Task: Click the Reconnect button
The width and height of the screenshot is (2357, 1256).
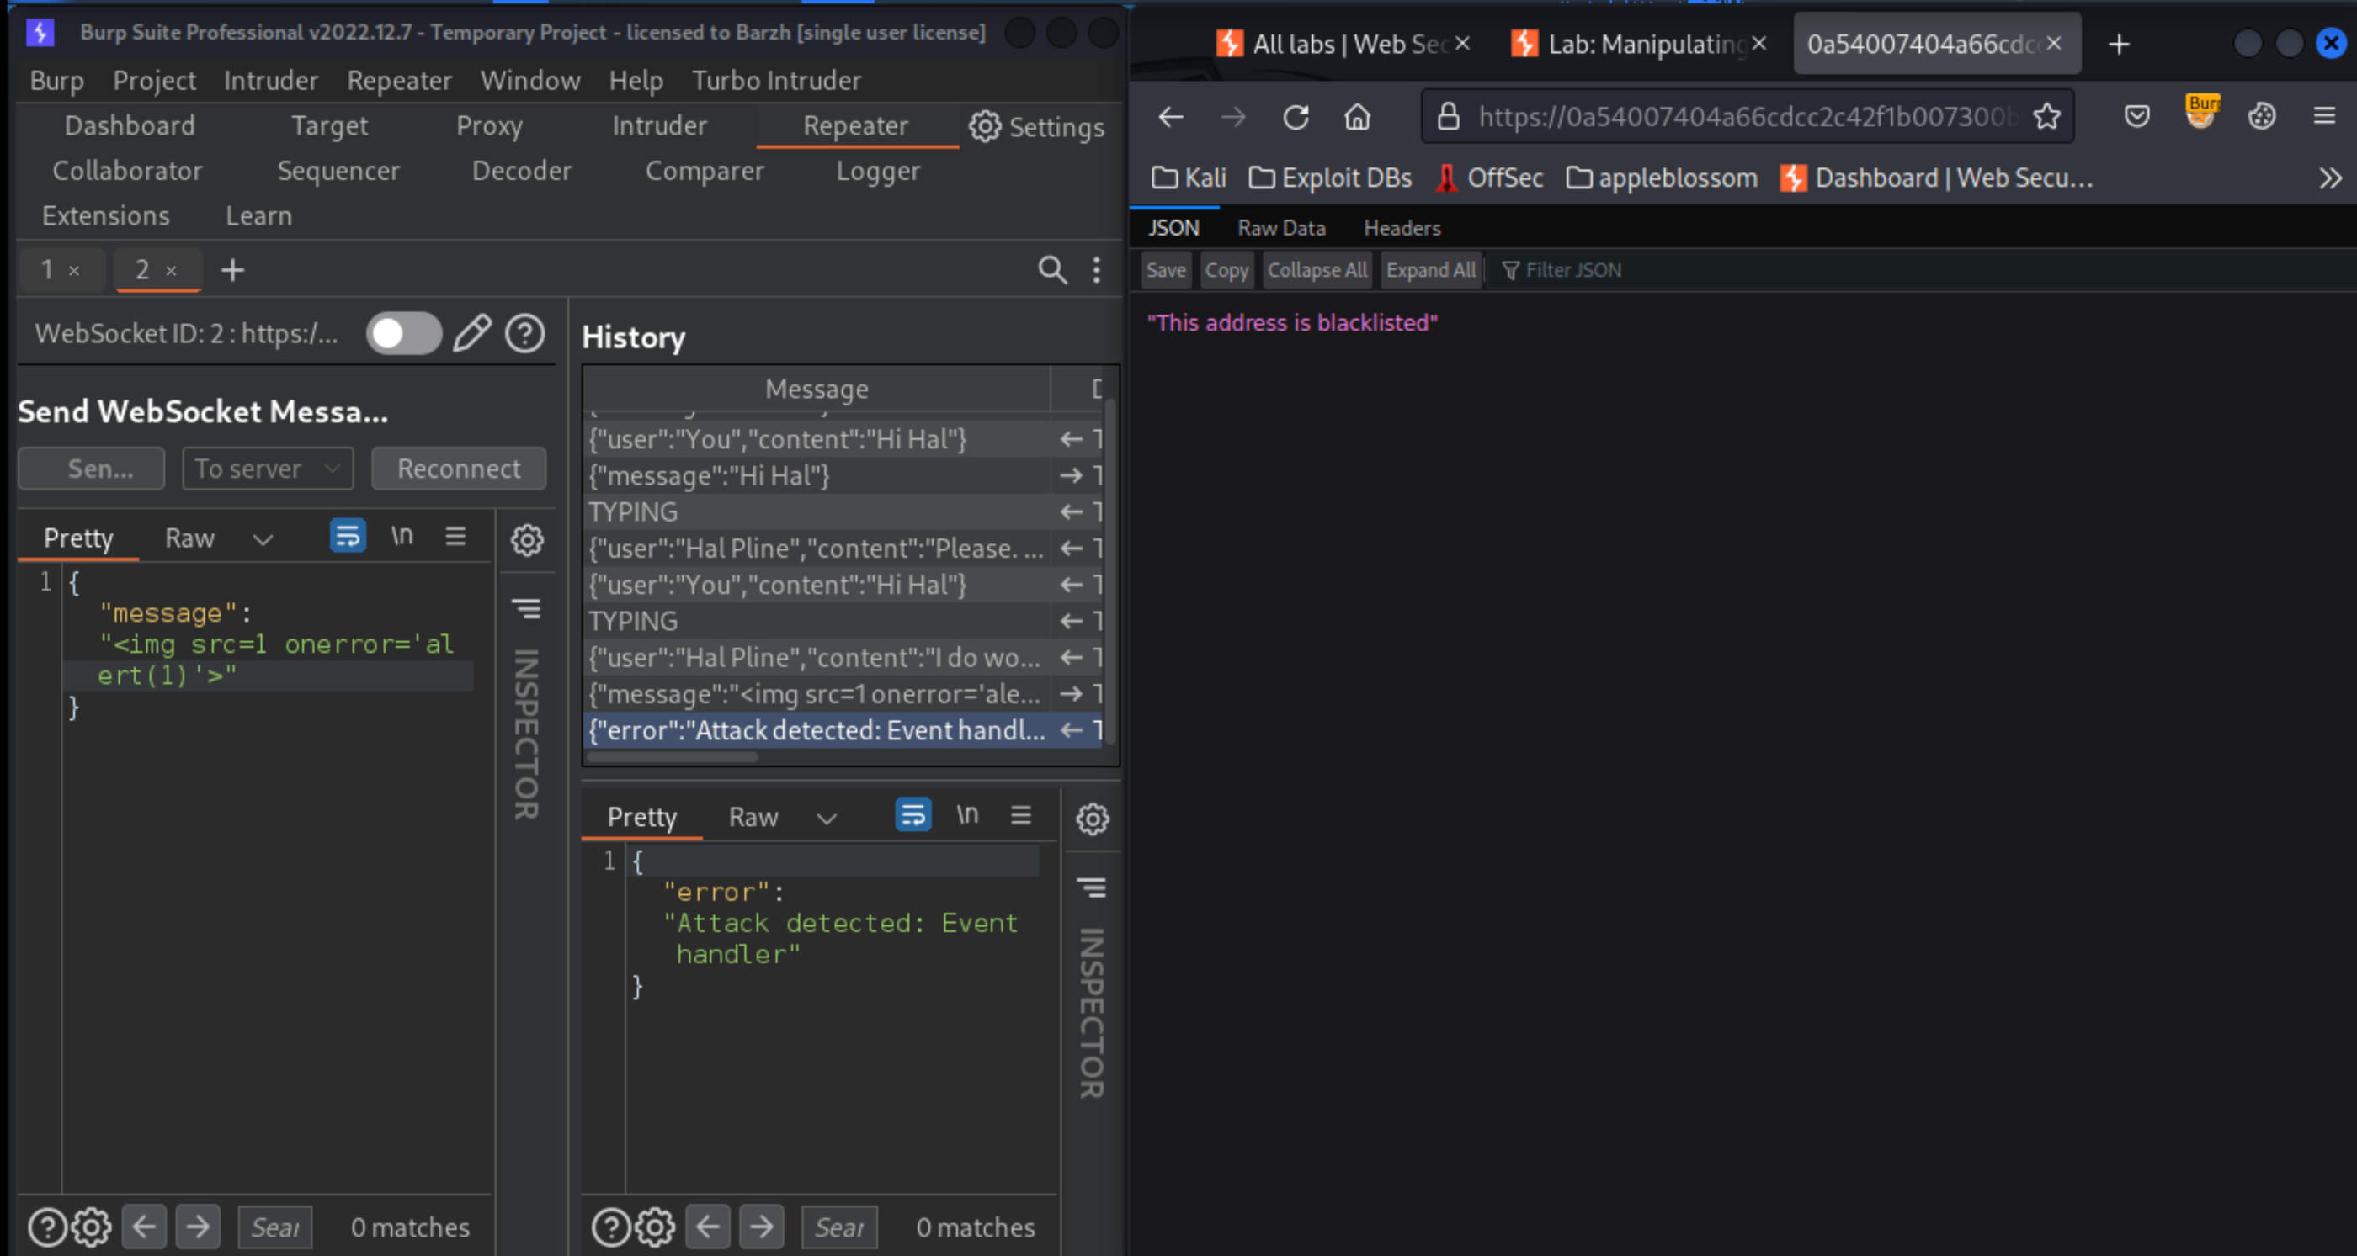Action: [x=459, y=468]
